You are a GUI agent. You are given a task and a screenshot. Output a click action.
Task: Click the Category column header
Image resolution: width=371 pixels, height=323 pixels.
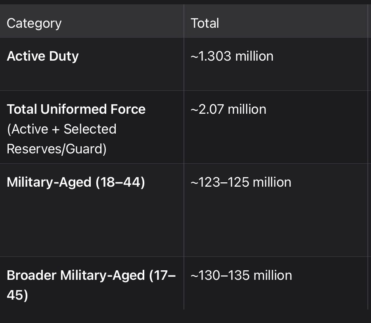point(34,24)
